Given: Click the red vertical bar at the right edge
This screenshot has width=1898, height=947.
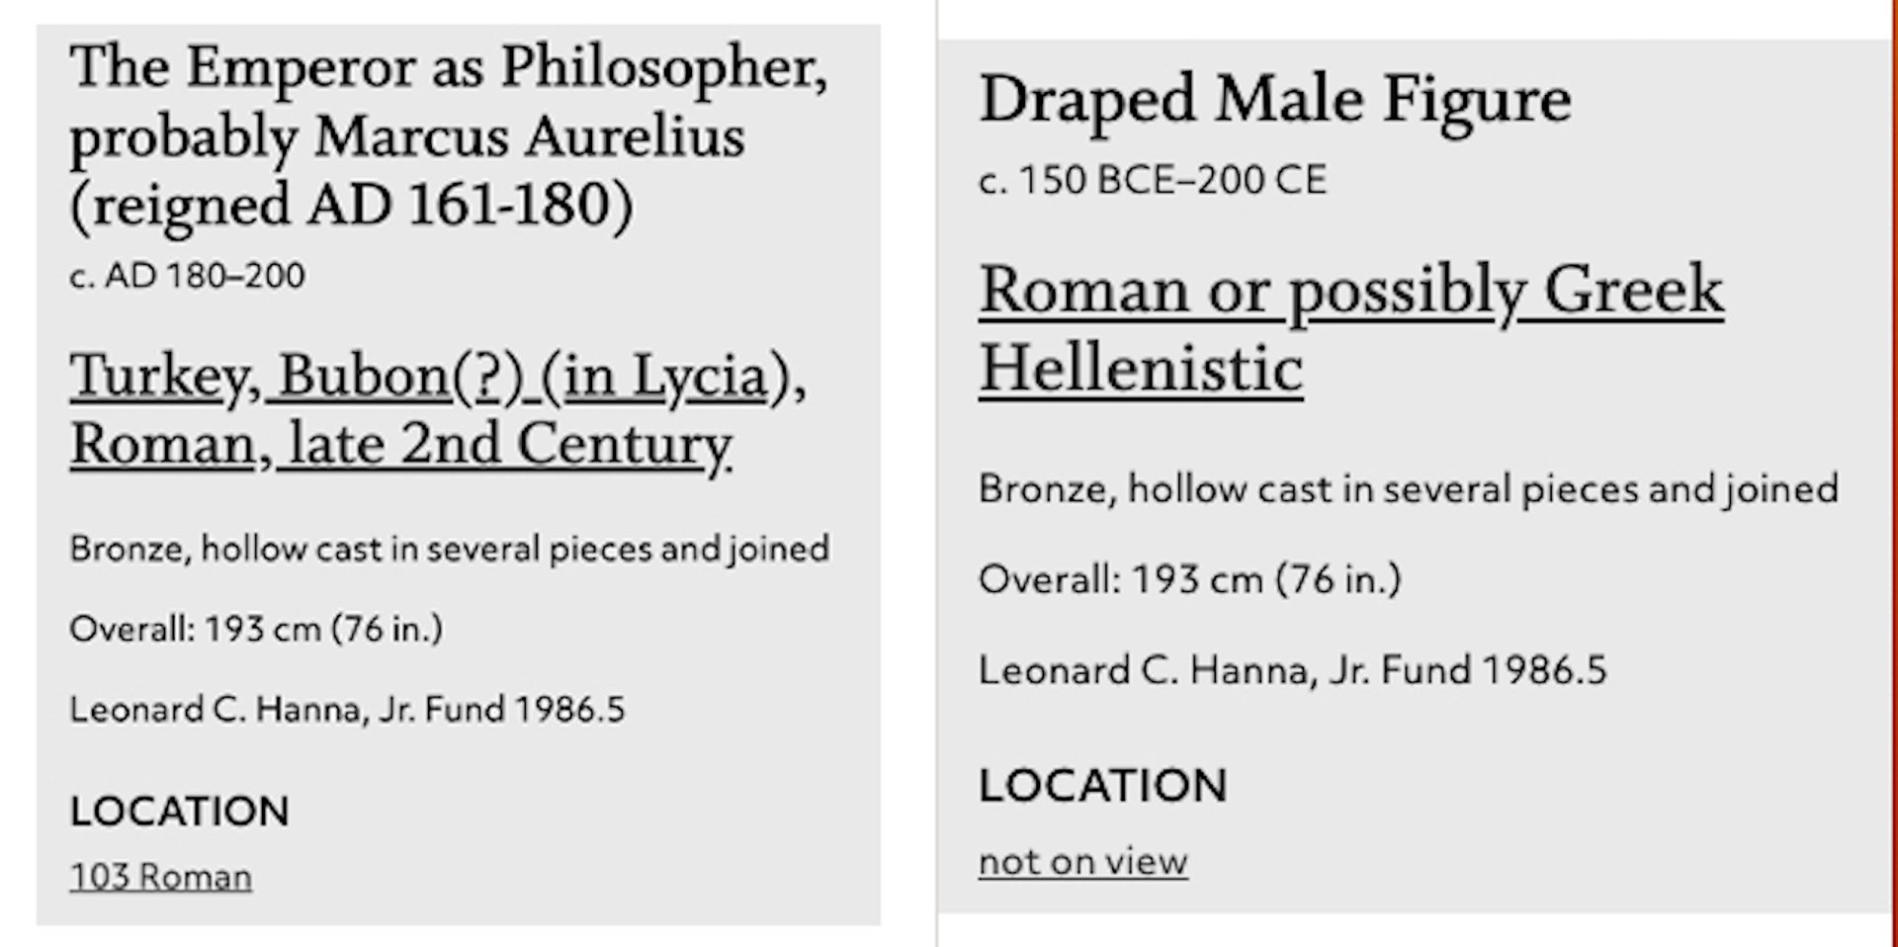Looking at the screenshot, I should pyautogui.click(x=1893, y=473).
